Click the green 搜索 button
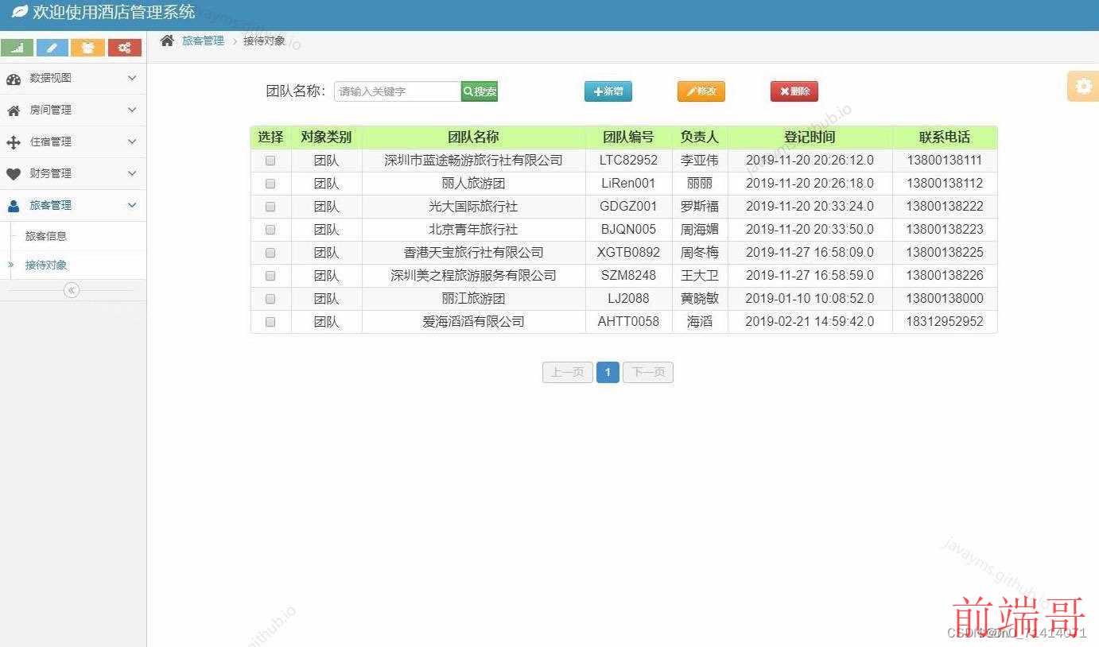The image size is (1099, 647). click(480, 91)
